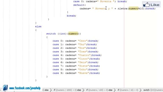The image size is (163, 92).
Task: Click the highlighted numero in the switch statement
Action: click(73, 34)
